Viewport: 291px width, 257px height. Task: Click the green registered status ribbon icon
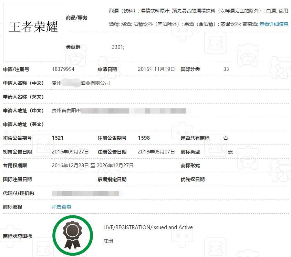pyautogui.click(x=73, y=235)
